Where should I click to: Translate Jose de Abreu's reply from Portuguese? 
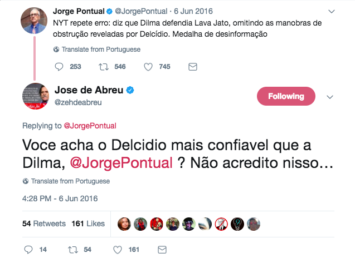pyautogui.click(x=66, y=181)
